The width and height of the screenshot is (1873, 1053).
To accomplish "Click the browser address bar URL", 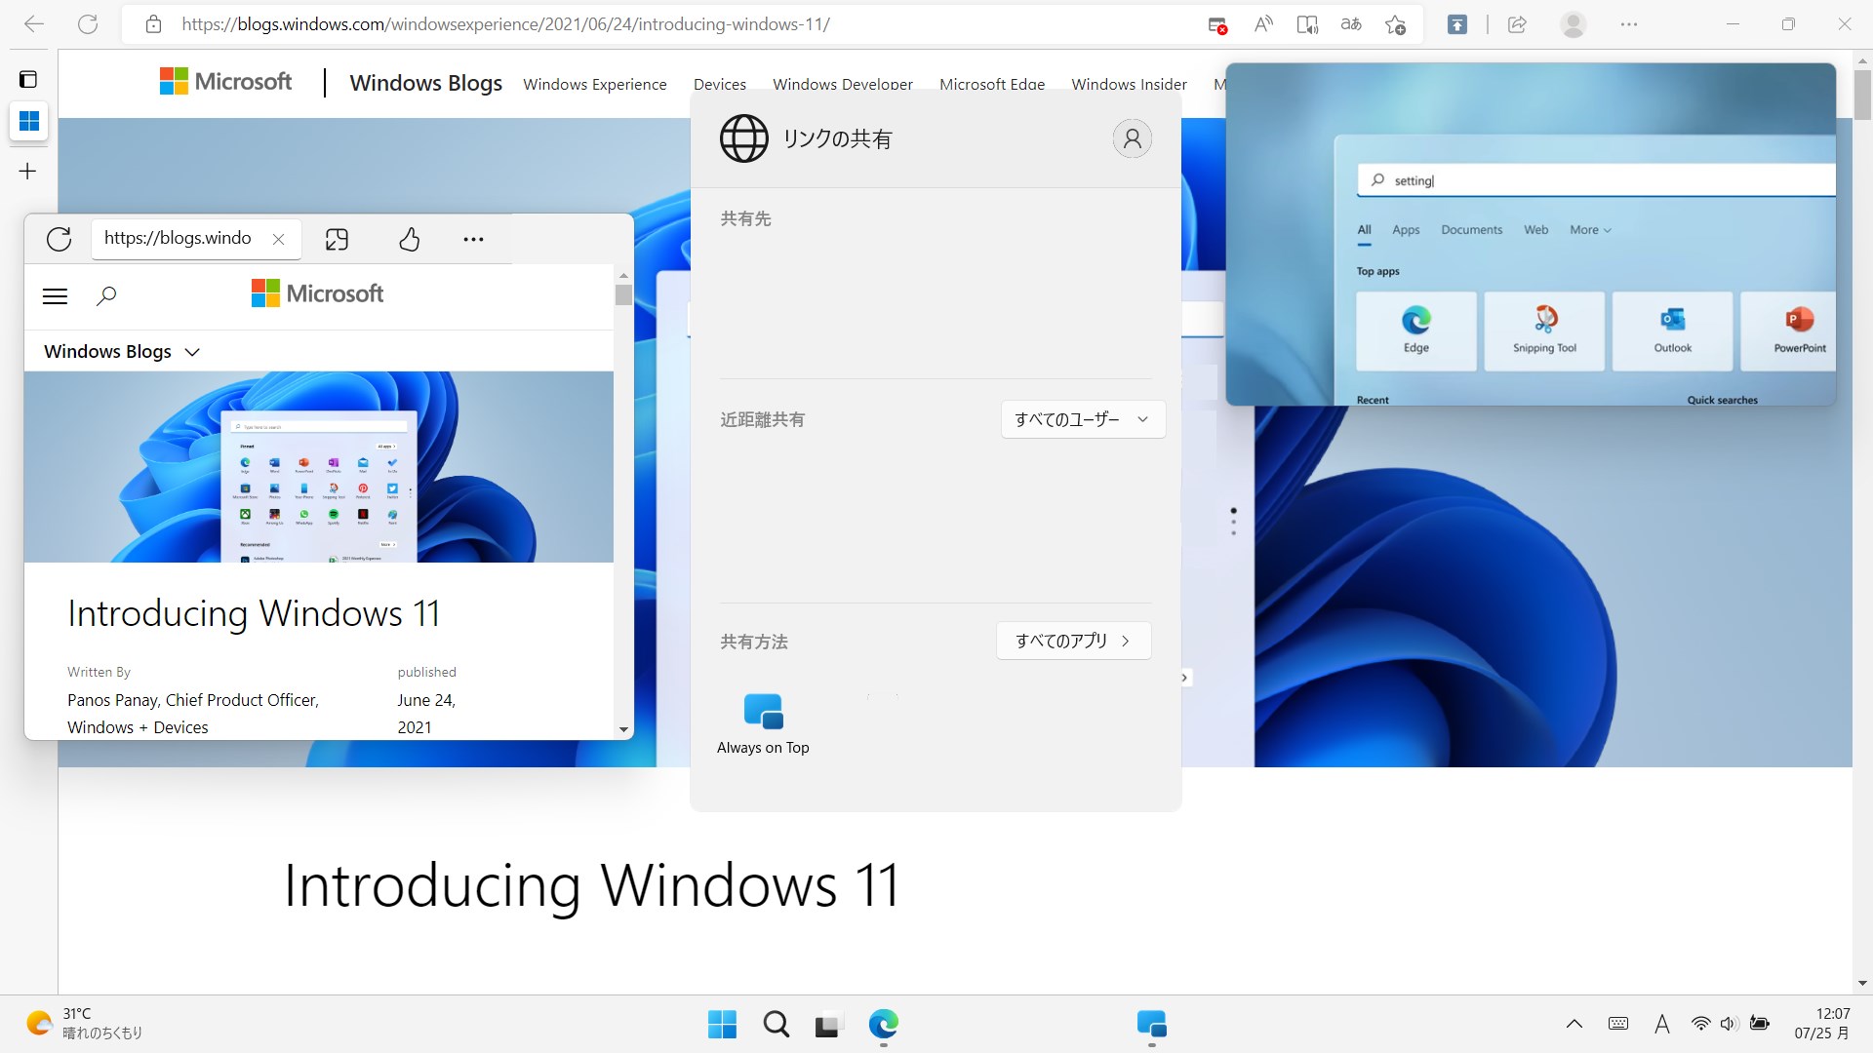I will pos(505,24).
